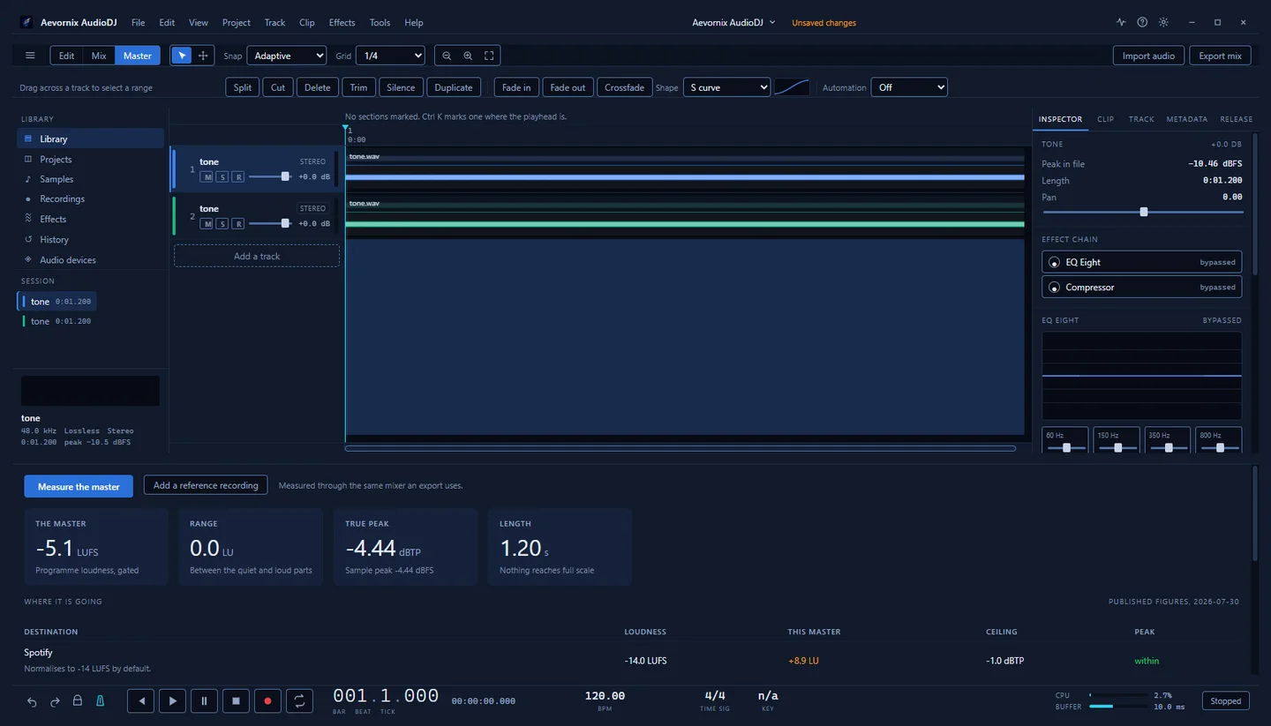Adjust the 60 Hz EQ band slider

click(1066, 447)
